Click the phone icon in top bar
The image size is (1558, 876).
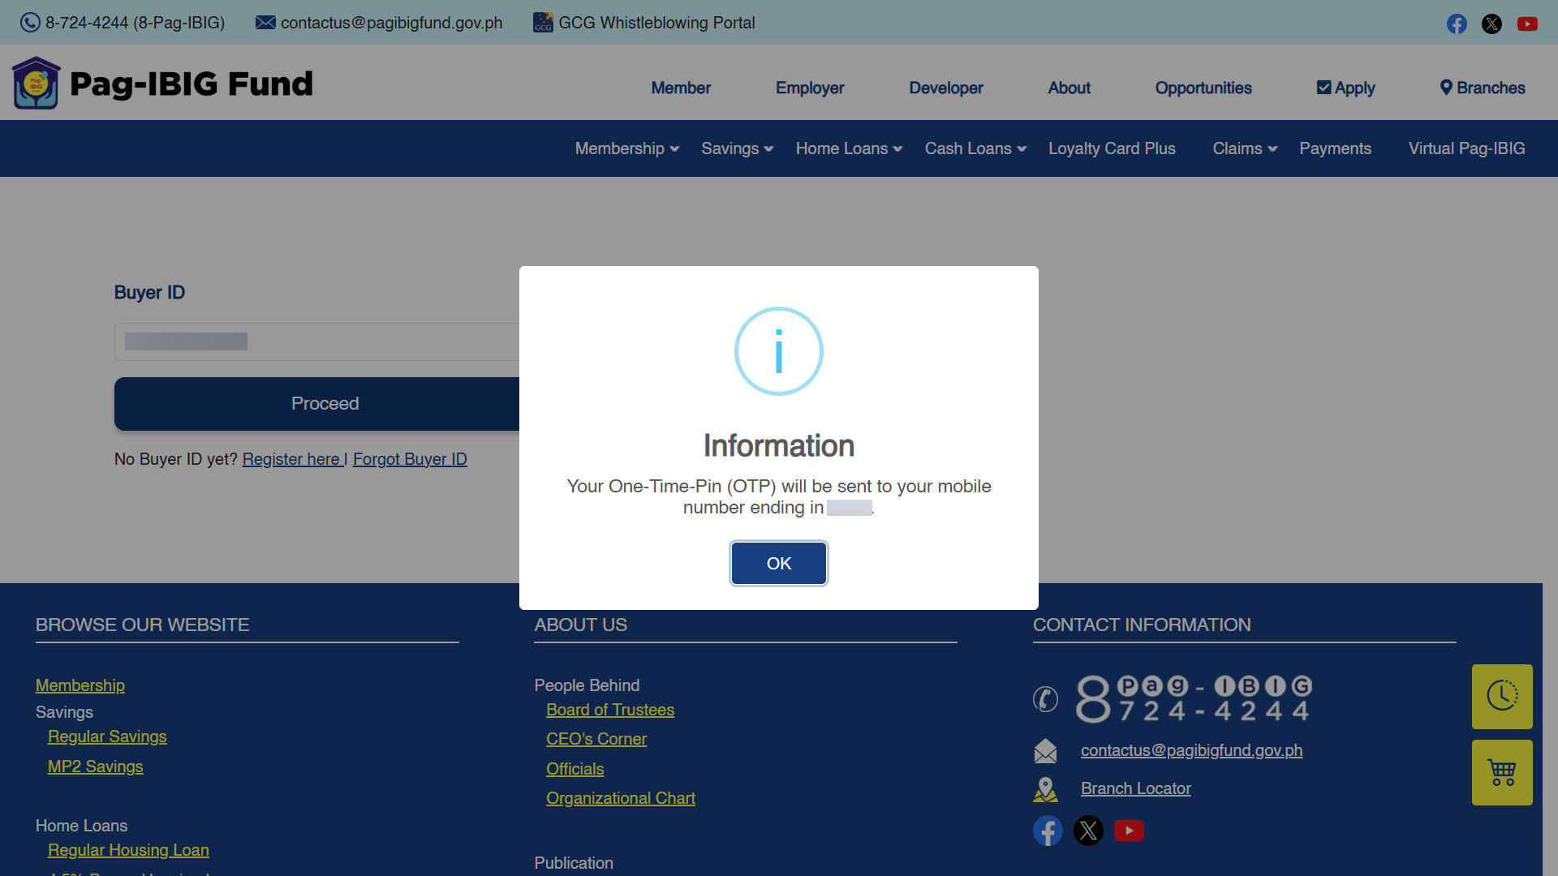click(x=30, y=23)
